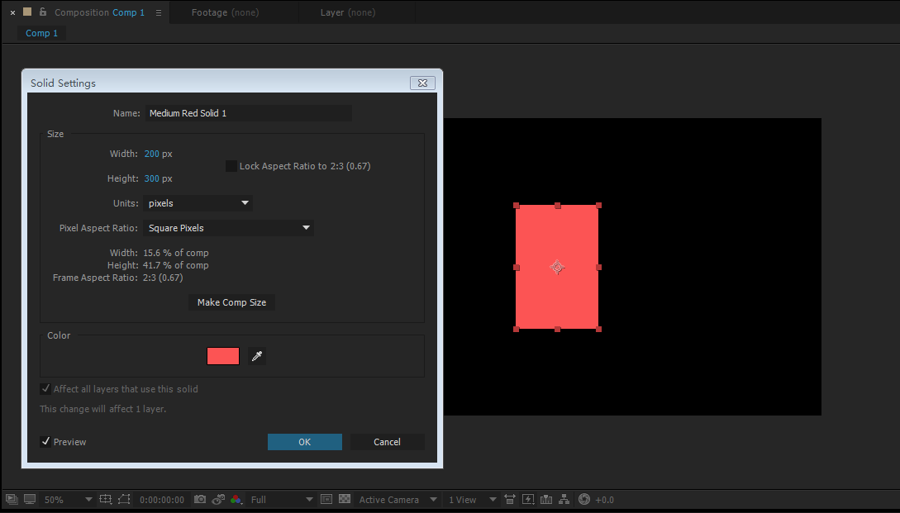The width and height of the screenshot is (900, 513).
Task: Toggle the transparency grid icon
Action: 345,500
